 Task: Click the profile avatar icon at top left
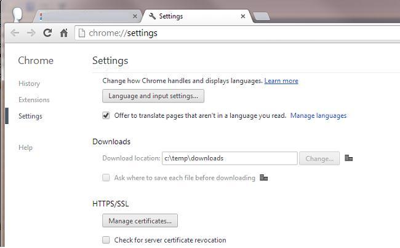pyautogui.click(x=17, y=15)
